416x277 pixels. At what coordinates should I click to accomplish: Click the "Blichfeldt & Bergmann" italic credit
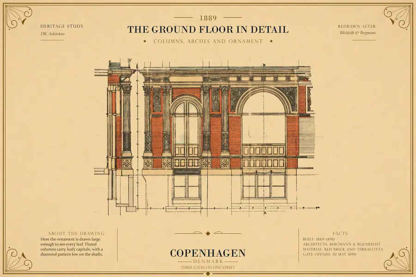358,33
